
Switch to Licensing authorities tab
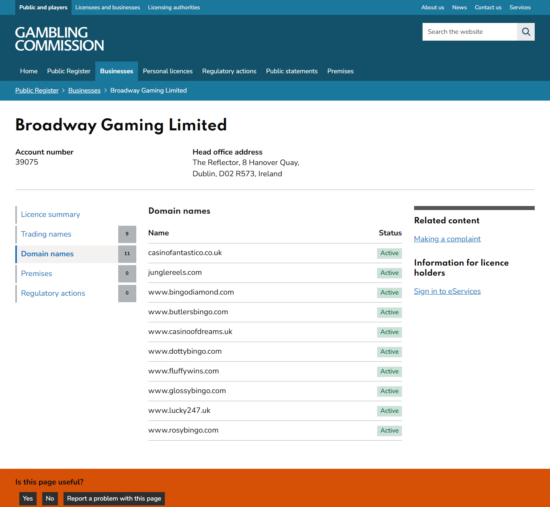(x=174, y=7)
